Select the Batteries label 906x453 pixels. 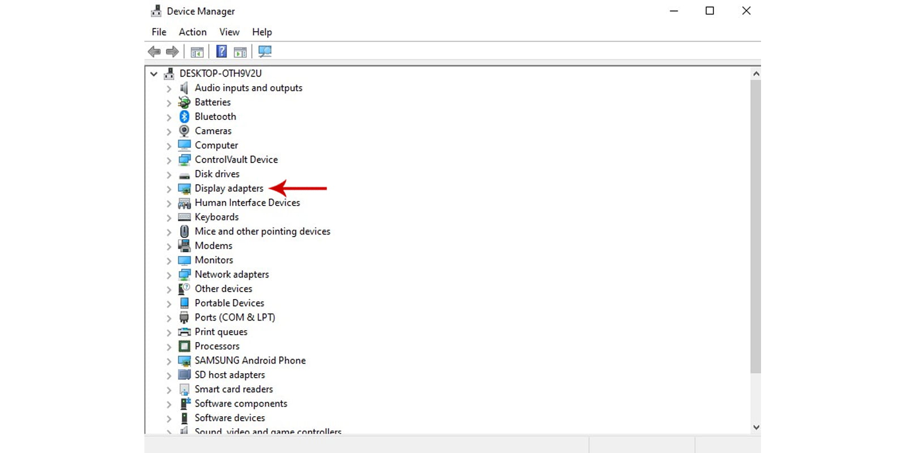pyautogui.click(x=213, y=102)
